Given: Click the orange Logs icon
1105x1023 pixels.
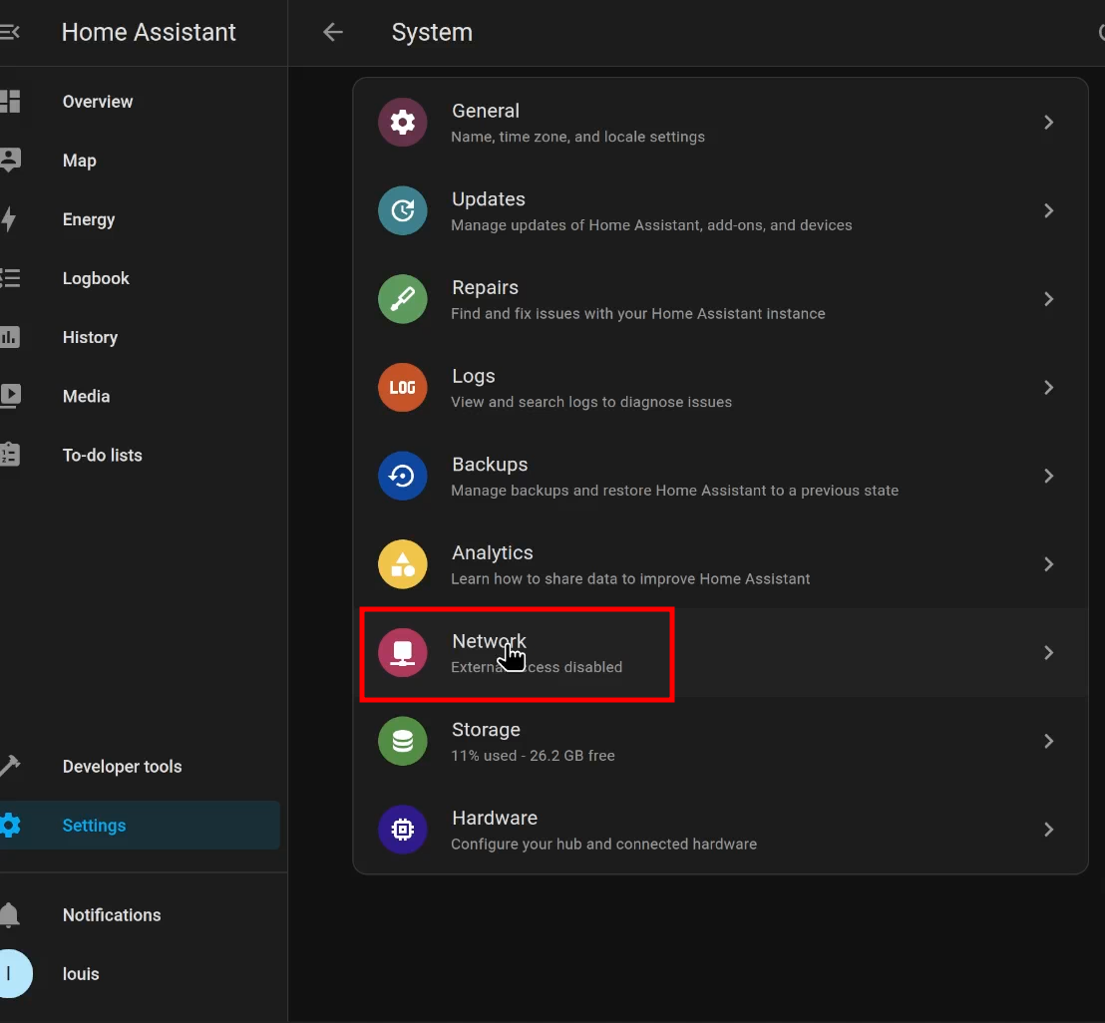Looking at the screenshot, I should coord(402,388).
